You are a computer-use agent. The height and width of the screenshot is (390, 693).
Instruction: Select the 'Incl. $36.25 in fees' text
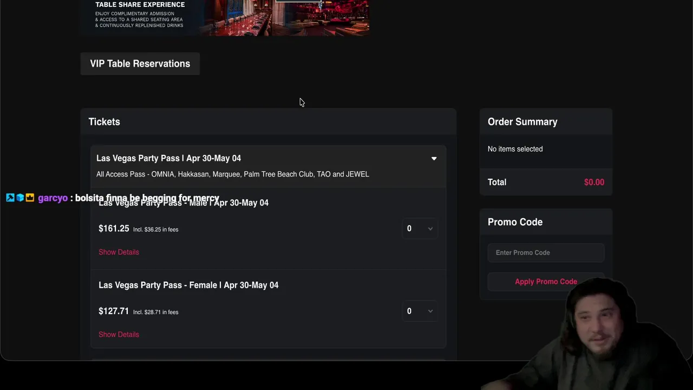(155, 230)
